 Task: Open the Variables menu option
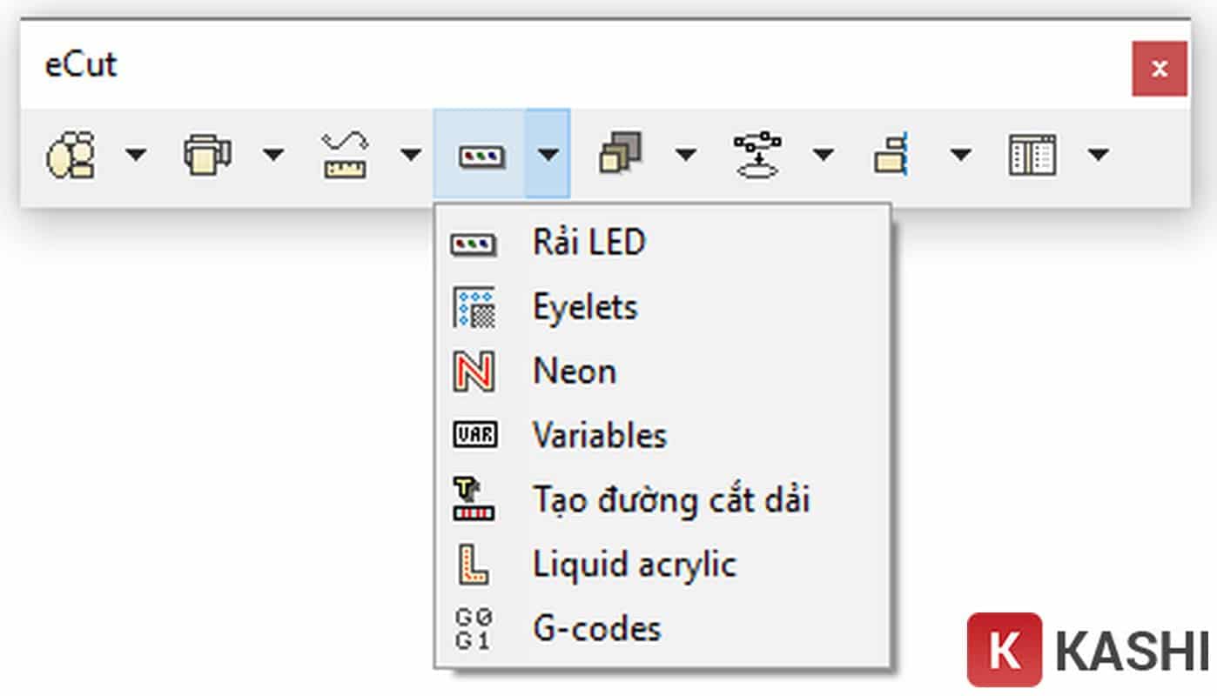point(600,435)
